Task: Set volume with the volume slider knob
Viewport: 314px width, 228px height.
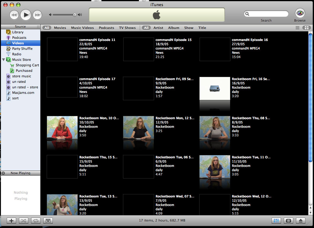Action: pyautogui.click(x=75, y=15)
